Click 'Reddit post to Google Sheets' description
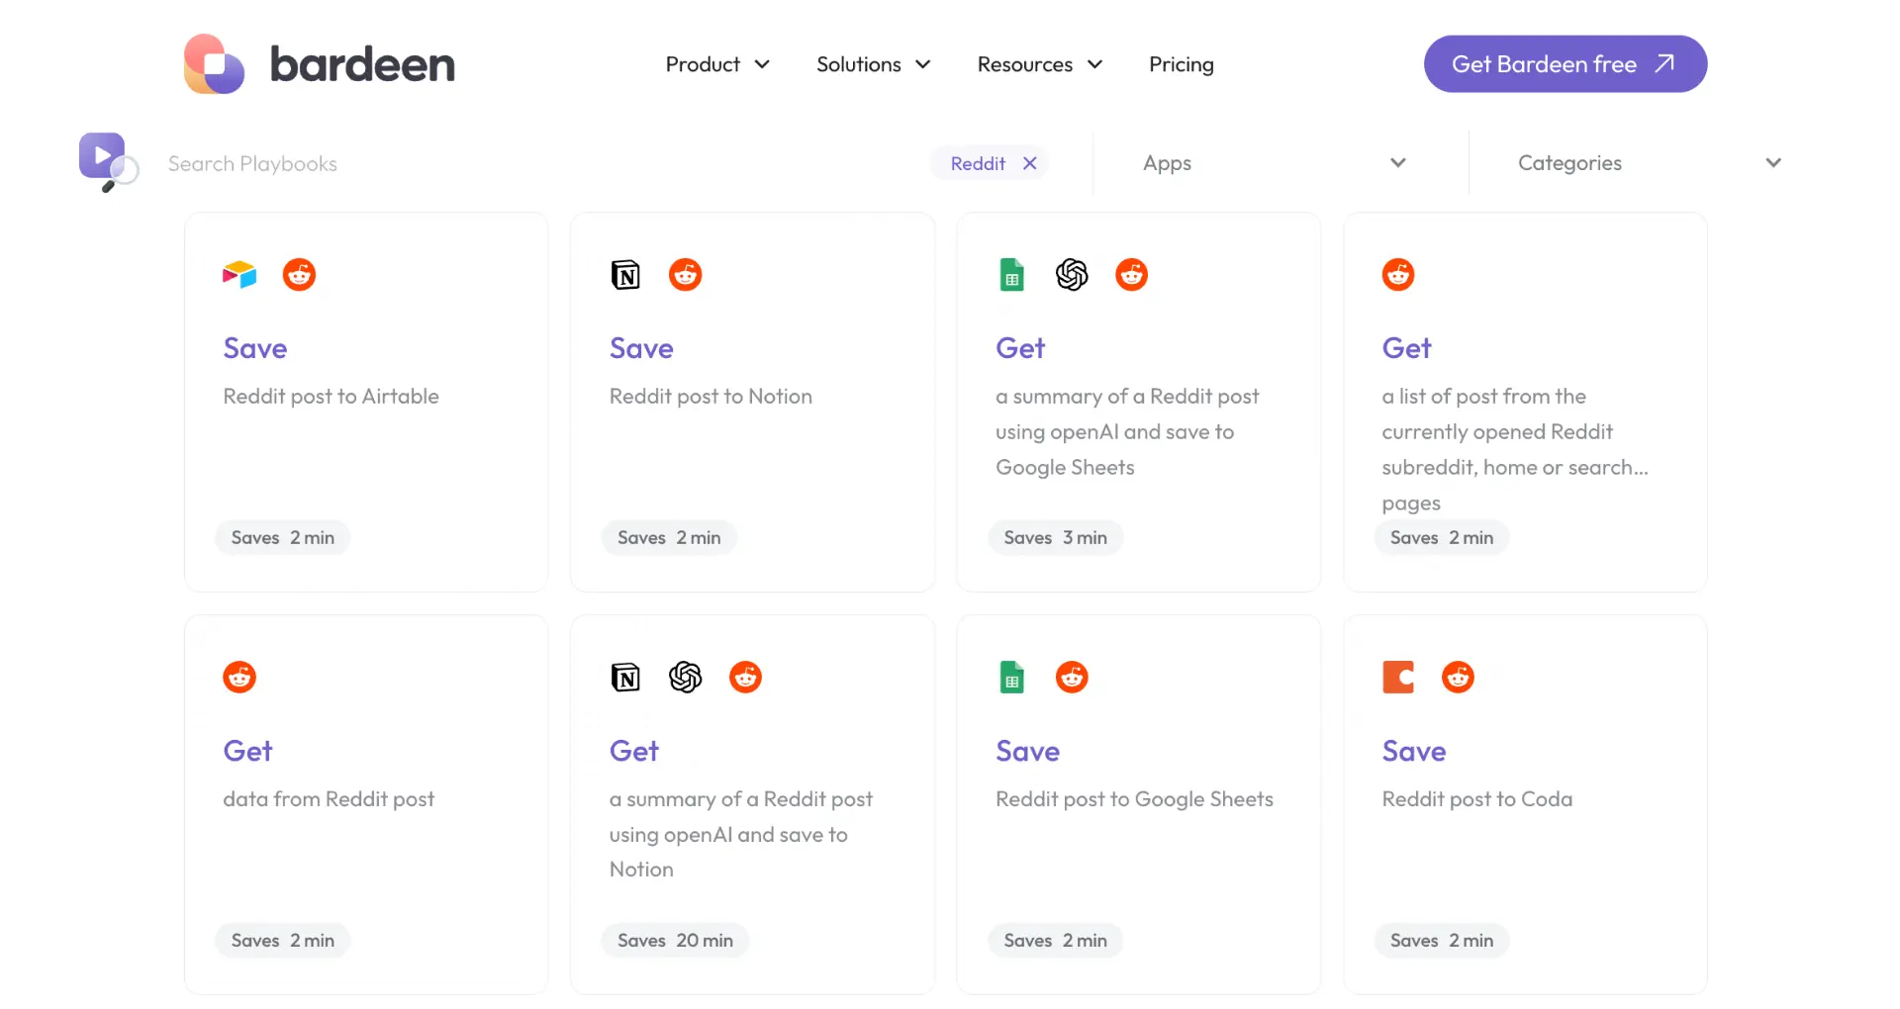Image resolution: width=1900 pixels, height=1009 pixels. pos(1134,799)
